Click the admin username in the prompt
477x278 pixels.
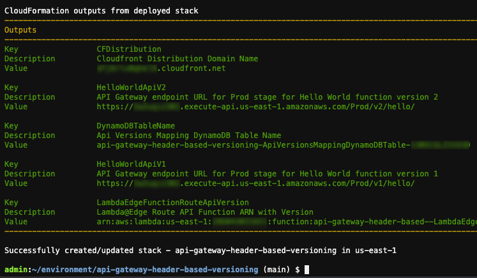tap(16, 270)
